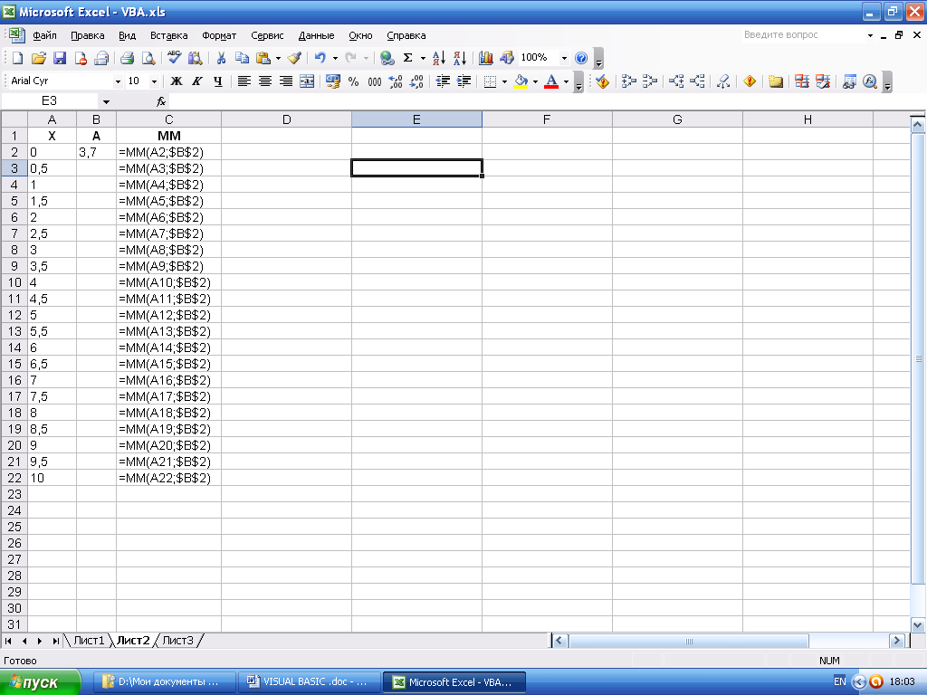Save the workbook with the floppy disk icon

click(59, 58)
